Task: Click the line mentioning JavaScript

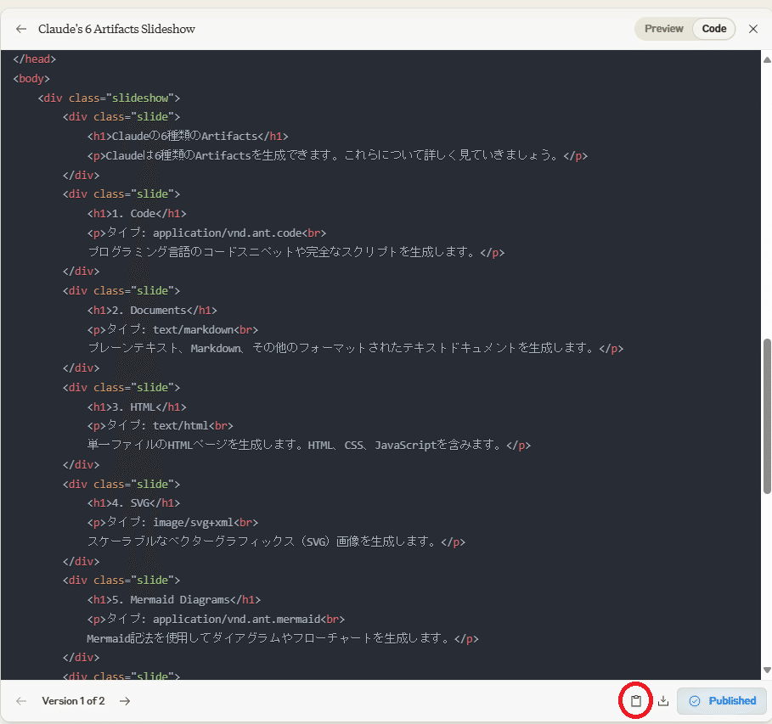Action: pyautogui.click(x=308, y=445)
